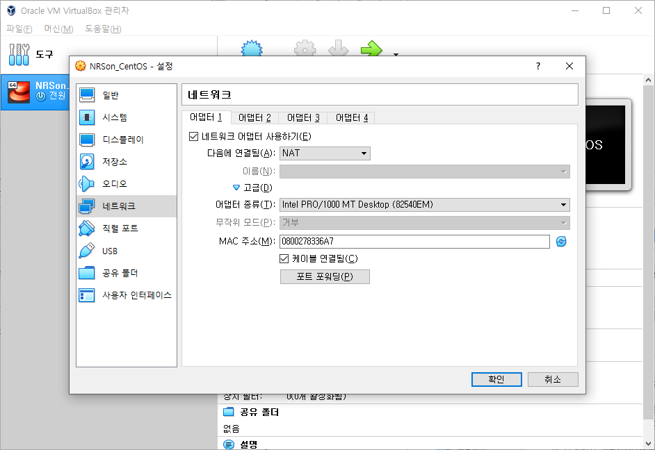Image resolution: width=655 pixels, height=450 pixels.
Task: Open the 파일(F) menu
Action: (19, 28)
